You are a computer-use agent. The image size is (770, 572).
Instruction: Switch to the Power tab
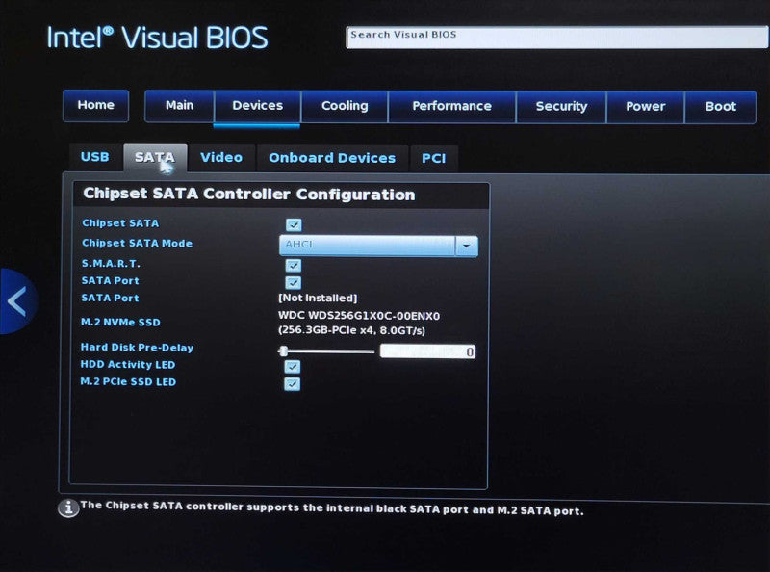(645, 107)
